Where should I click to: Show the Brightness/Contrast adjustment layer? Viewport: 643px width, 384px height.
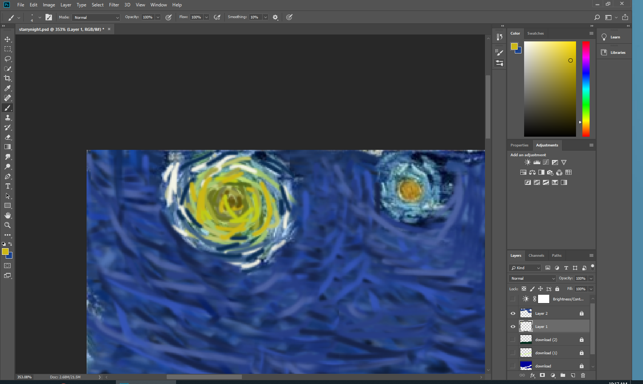click(513, 299)
